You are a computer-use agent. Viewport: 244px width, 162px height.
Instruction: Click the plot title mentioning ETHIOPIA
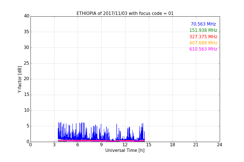(x=125, y=13)
